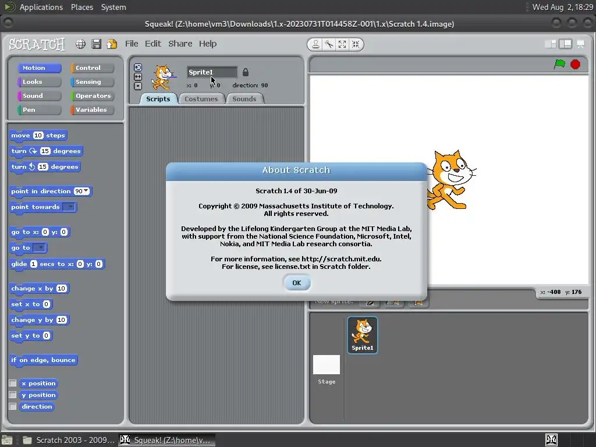Screen dimensions: 596x447
Task: Set rotation style to left-right flip
Action: pyautogui.click(x=137, y=77)
